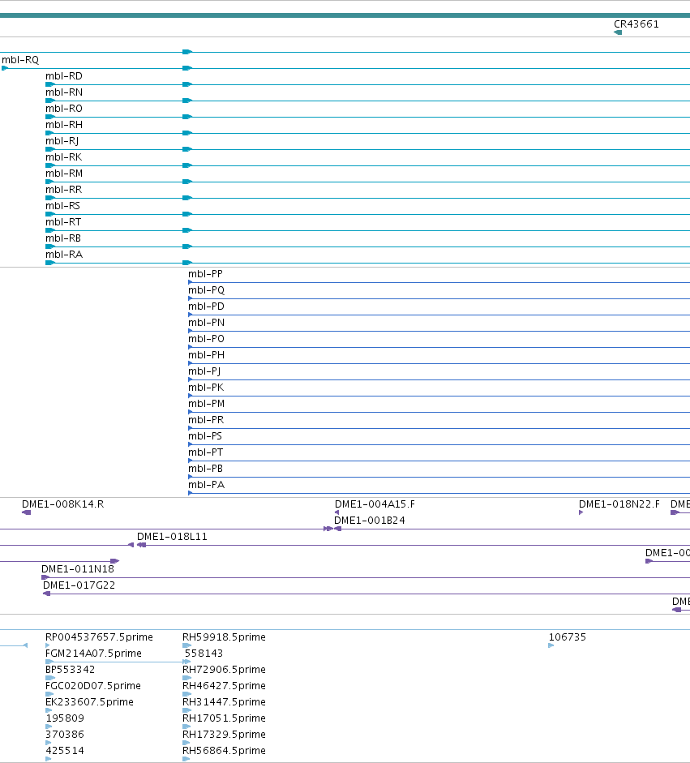Open the DME1-018L11 clone feature
Viewport: 690px width, 763px height.
point(172,537)
